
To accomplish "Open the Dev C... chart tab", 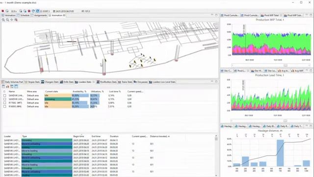I will click(x=227, y=71).
